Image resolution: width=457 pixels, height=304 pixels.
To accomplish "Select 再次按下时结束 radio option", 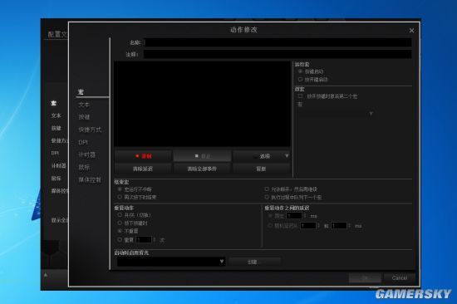I will (120, 198).
